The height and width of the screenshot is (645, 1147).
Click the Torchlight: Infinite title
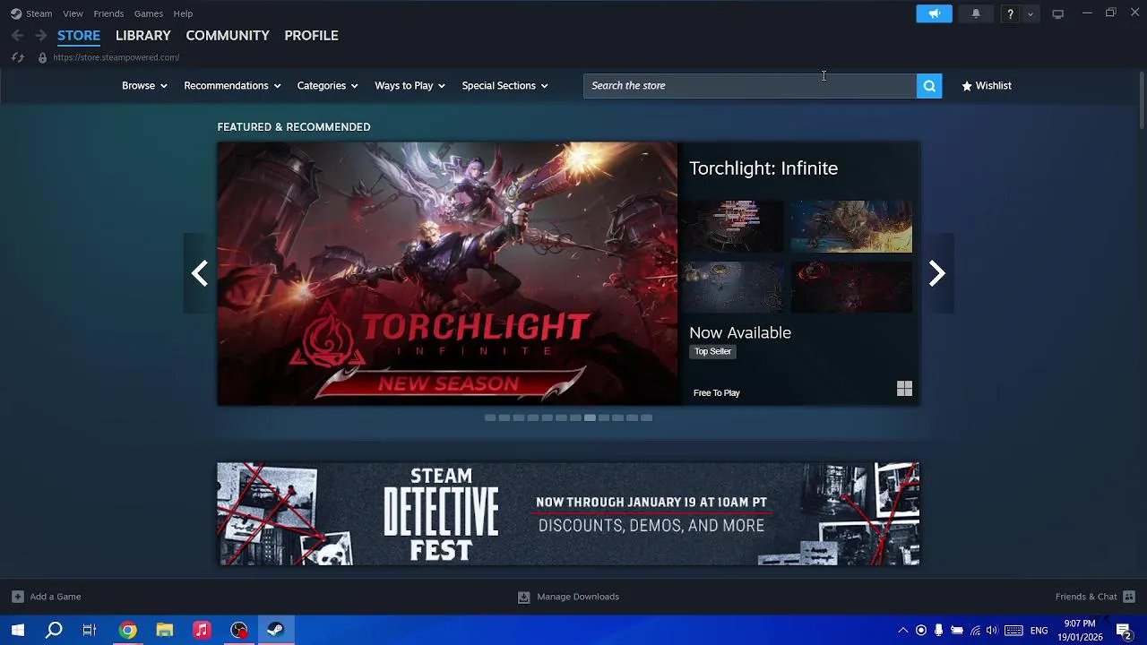763,168
